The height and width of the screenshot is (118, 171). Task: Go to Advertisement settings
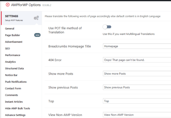point(14,42)
